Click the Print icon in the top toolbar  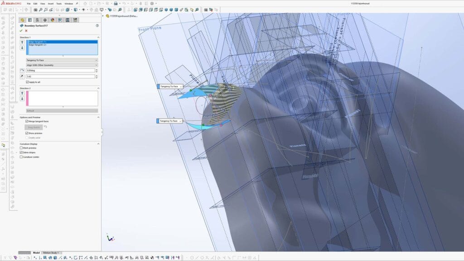point(116,4)
